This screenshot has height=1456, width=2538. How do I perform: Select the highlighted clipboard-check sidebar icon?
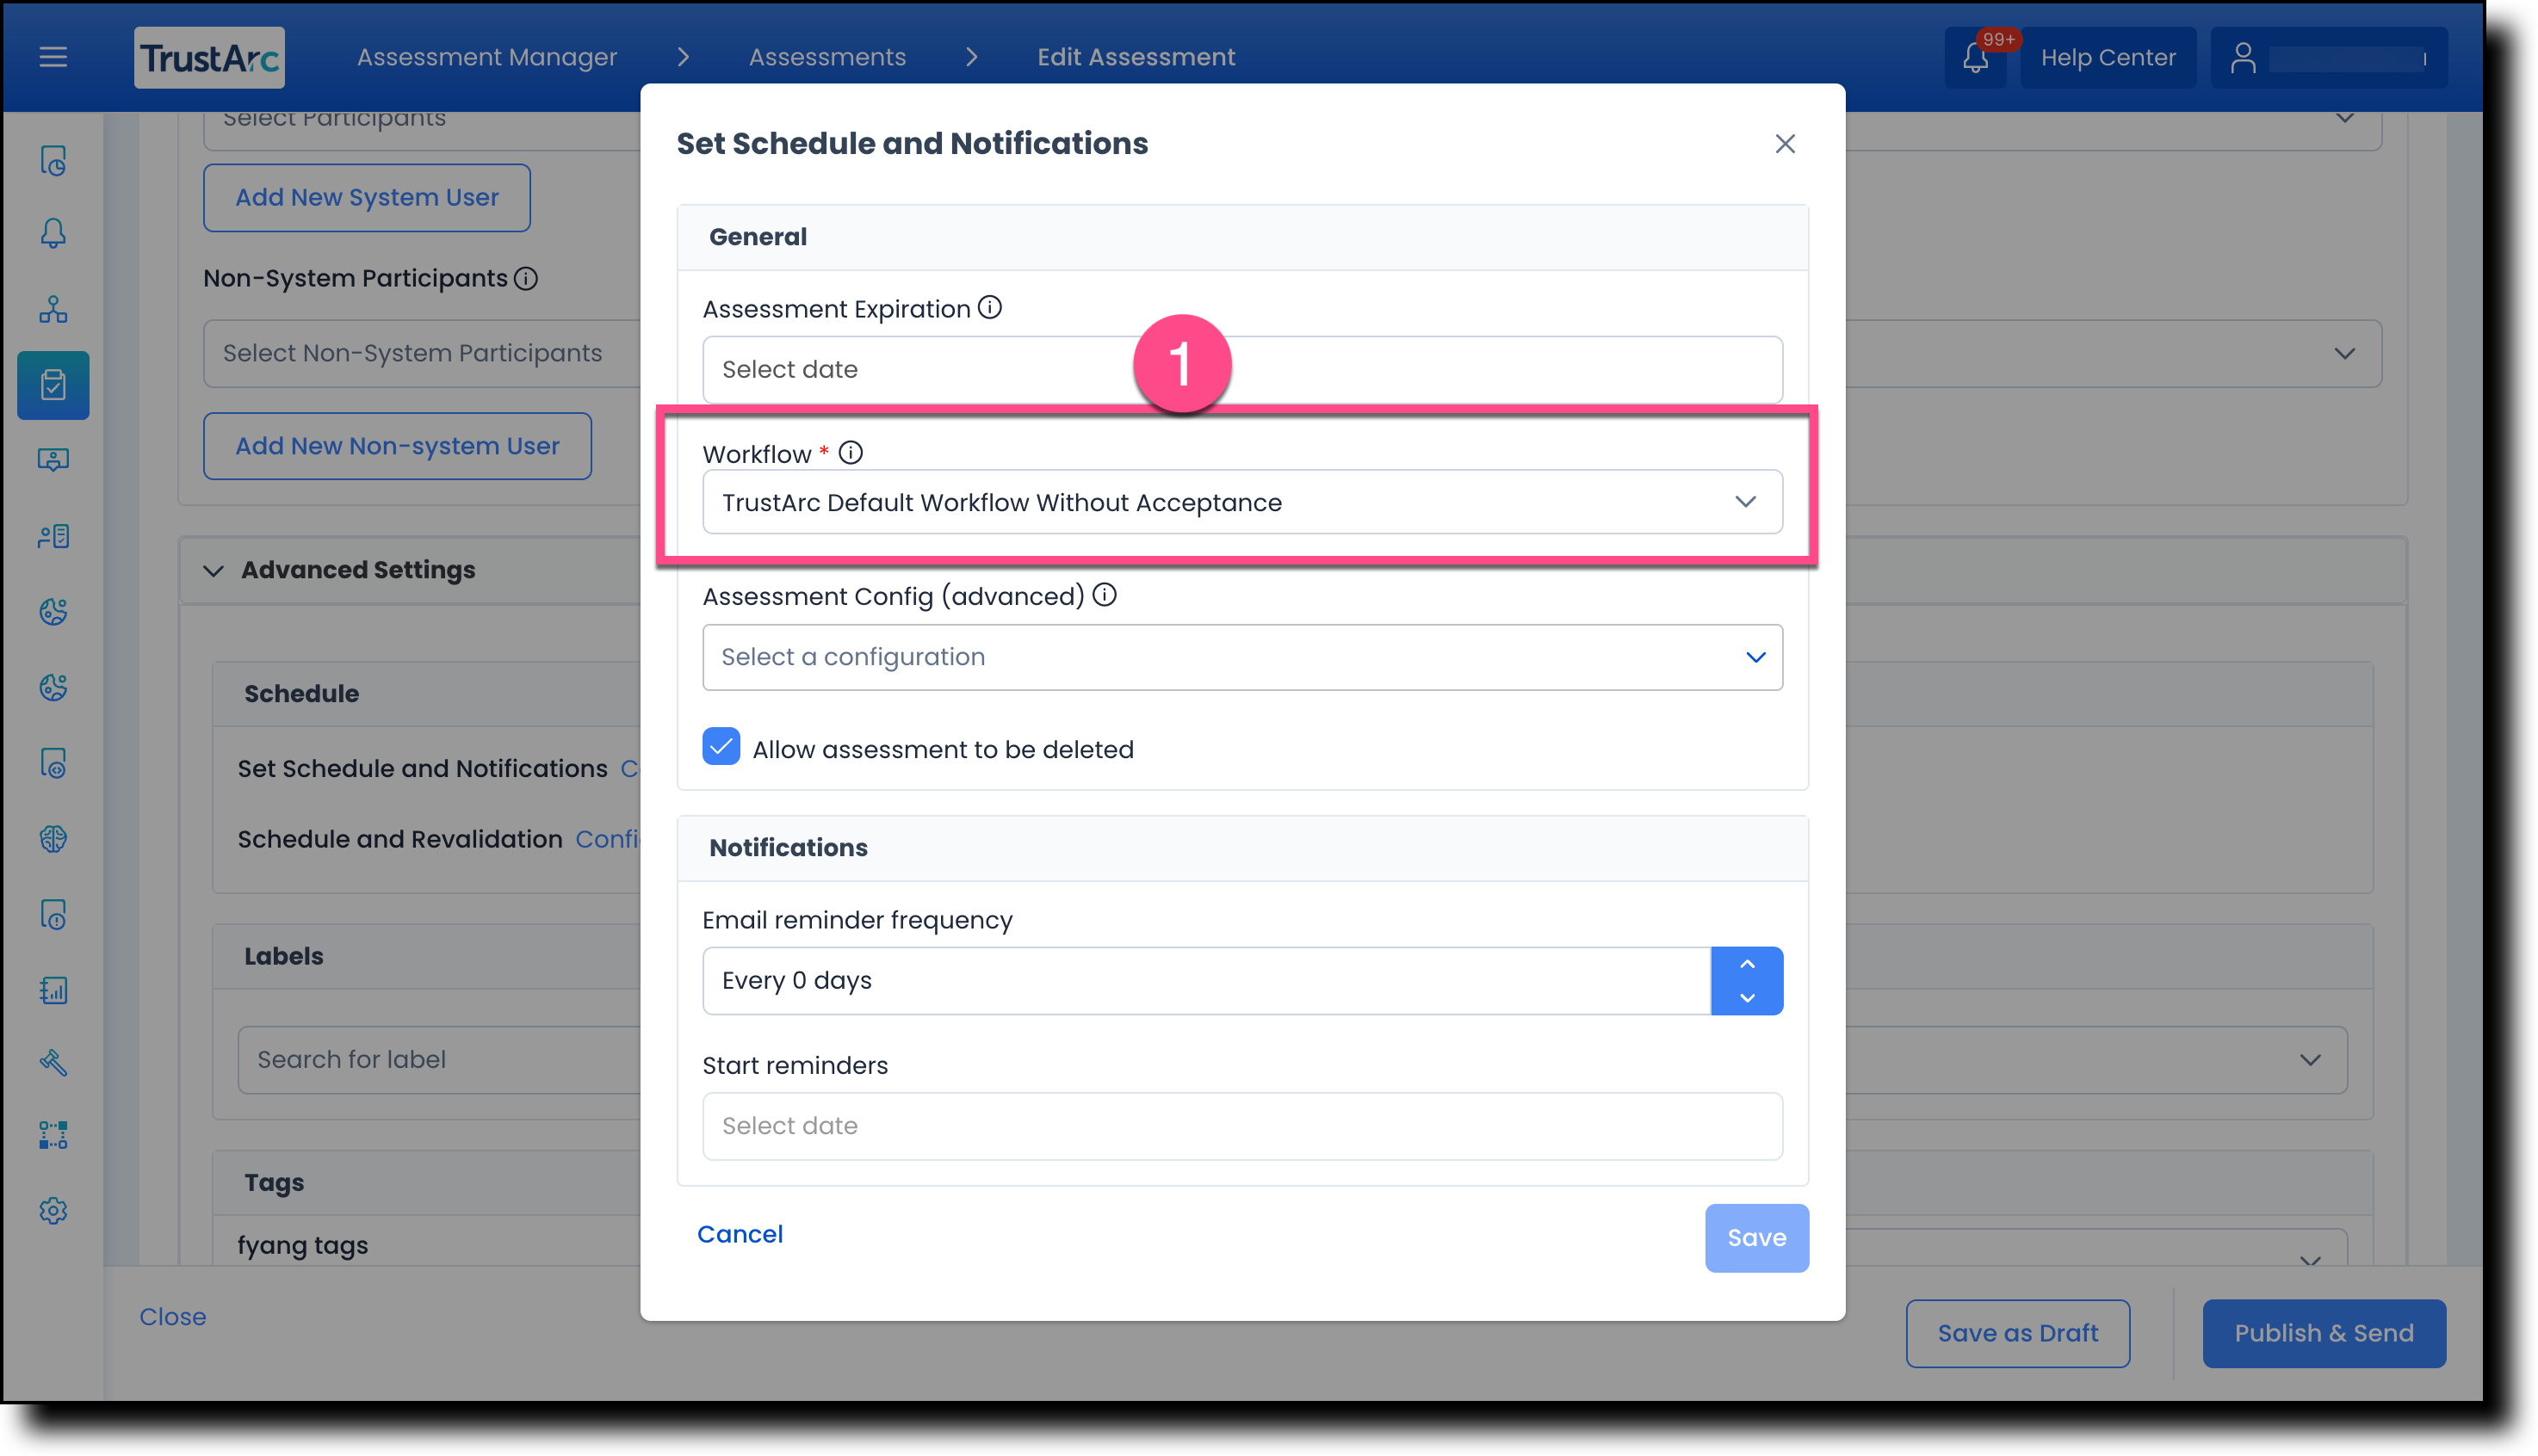(x=53, y=385)
